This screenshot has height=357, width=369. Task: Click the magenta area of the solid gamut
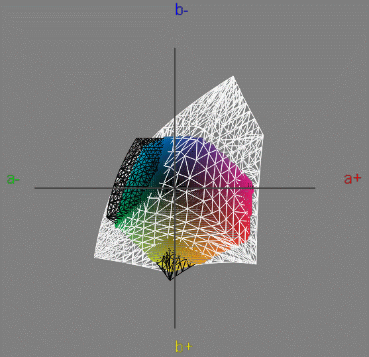coord(244,186)
